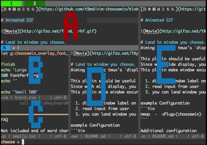Choose the window with overlay letter C
207x145 pixels.
pos(36,114)
